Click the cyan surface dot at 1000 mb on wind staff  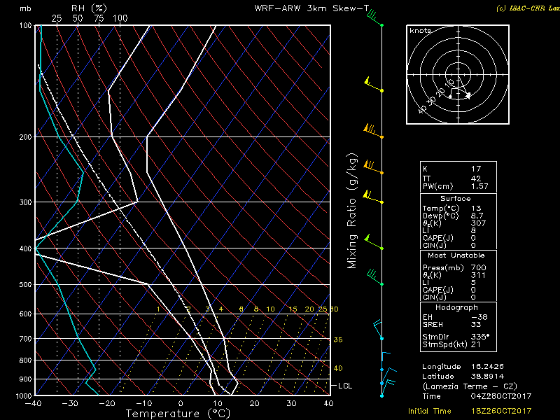click(x=381, y=395)
